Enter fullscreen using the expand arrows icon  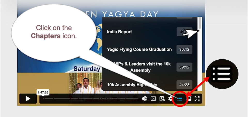(x=197, y=99)
